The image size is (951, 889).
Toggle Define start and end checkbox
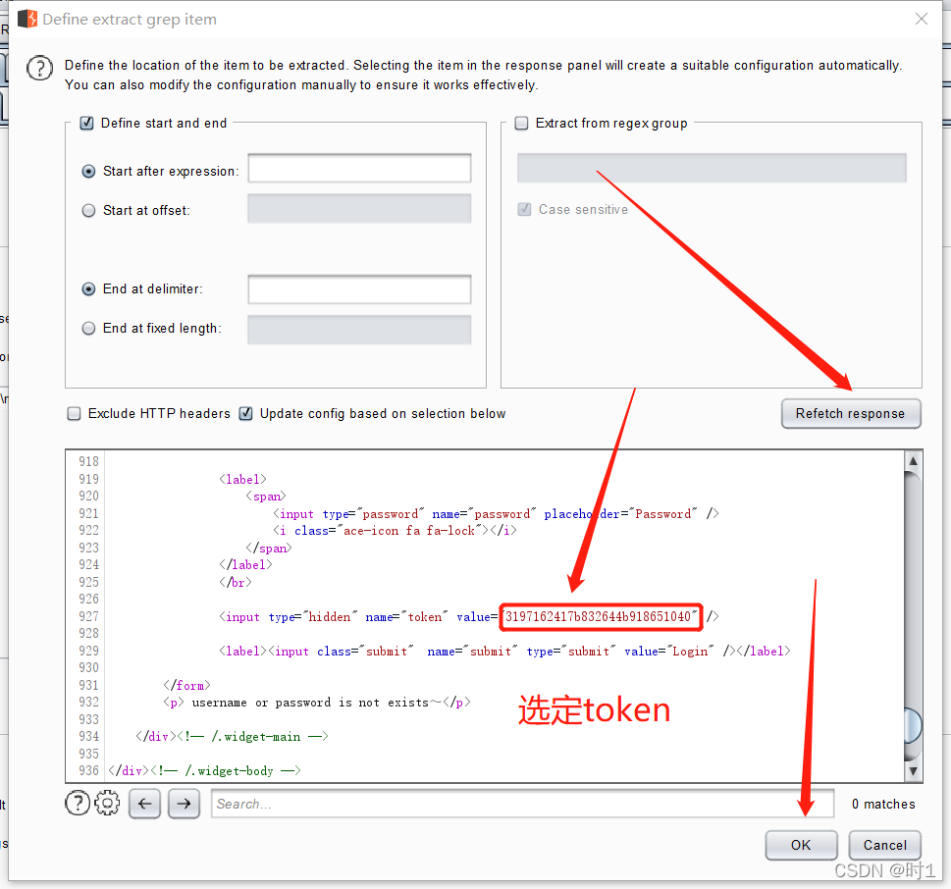pos(86,123)
